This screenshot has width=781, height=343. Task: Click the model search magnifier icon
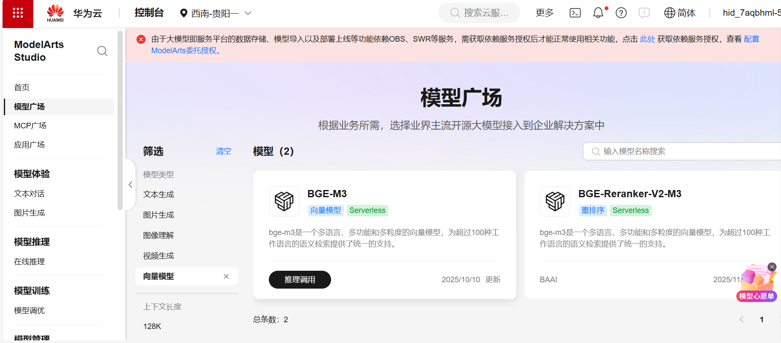pos(596,151)
